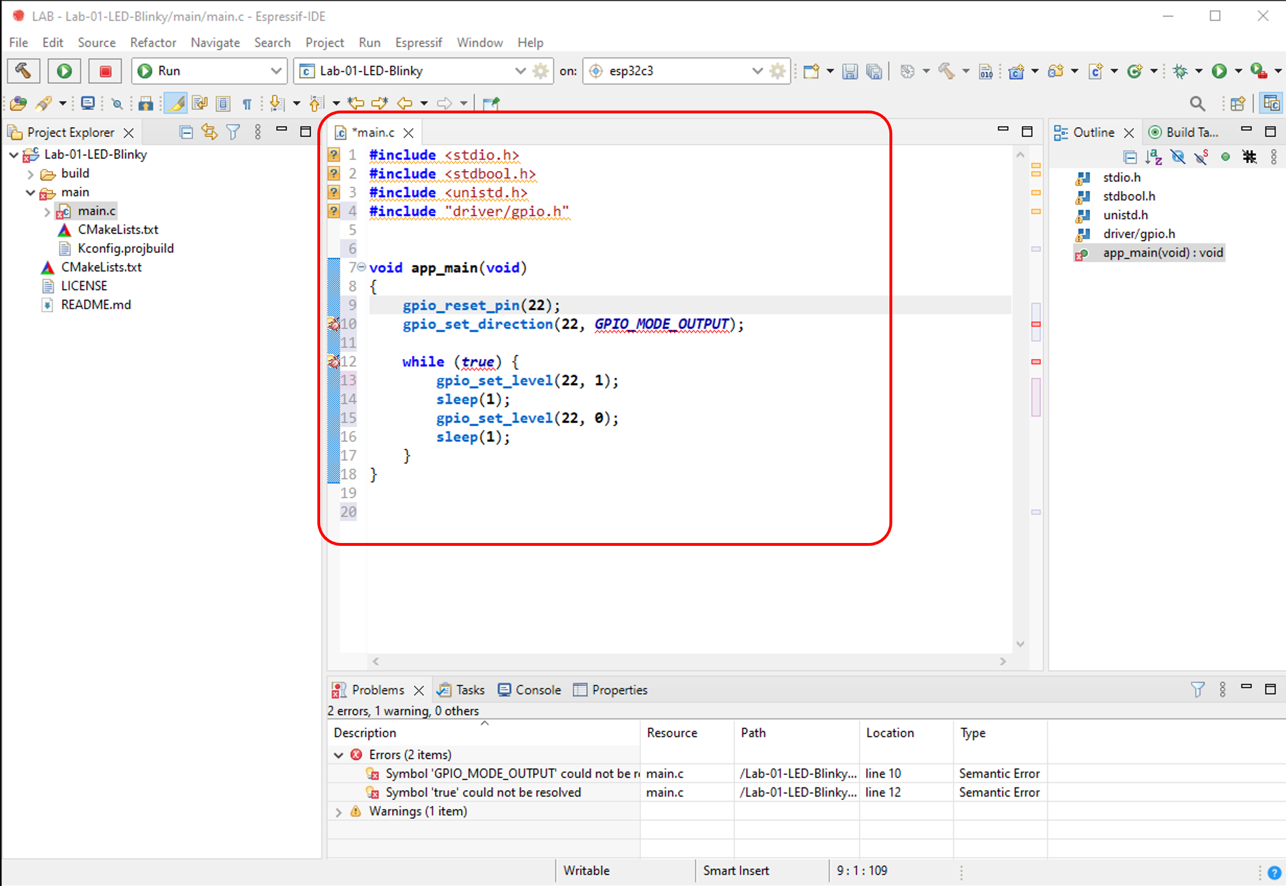The height and width of the screenshot is (886, 1286).
Task: Click the red error marker in overview ruler
Action: [1036, 324]
